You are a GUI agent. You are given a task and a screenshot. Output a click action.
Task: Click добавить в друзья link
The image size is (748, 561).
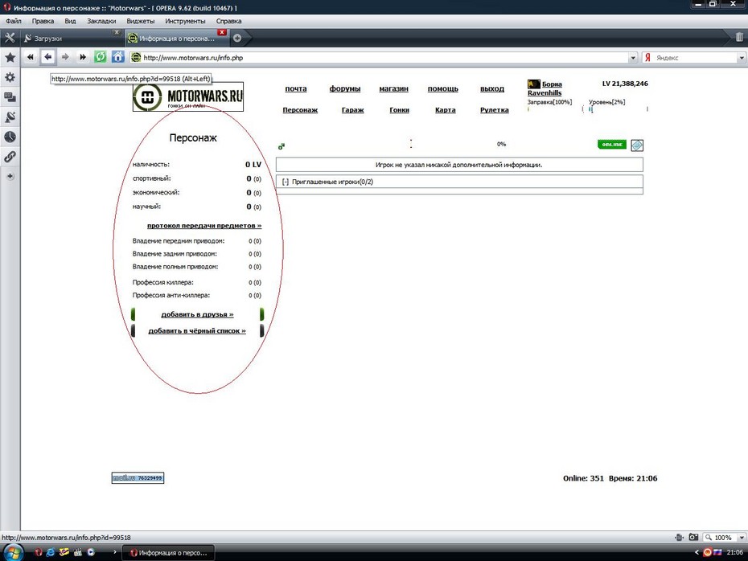197,314
